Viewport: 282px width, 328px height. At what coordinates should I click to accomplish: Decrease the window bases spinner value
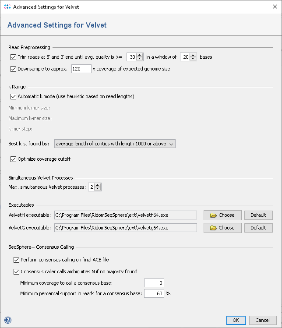tap(194, 59)
